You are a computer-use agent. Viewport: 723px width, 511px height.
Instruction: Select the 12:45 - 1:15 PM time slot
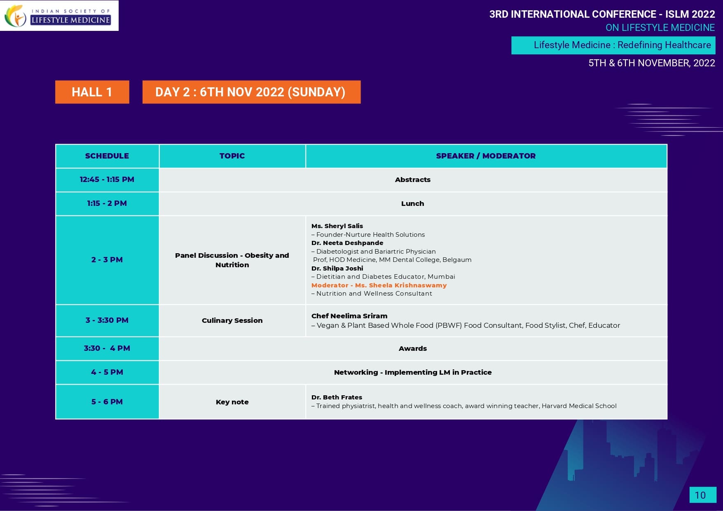(x=107, y=180)
